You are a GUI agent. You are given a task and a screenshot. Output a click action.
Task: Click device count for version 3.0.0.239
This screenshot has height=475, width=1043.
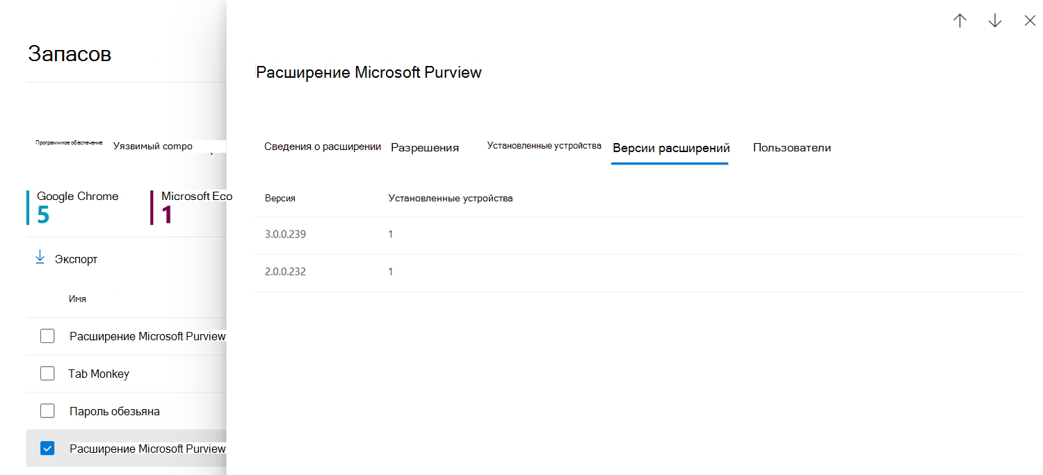click(x=391, y=235)
